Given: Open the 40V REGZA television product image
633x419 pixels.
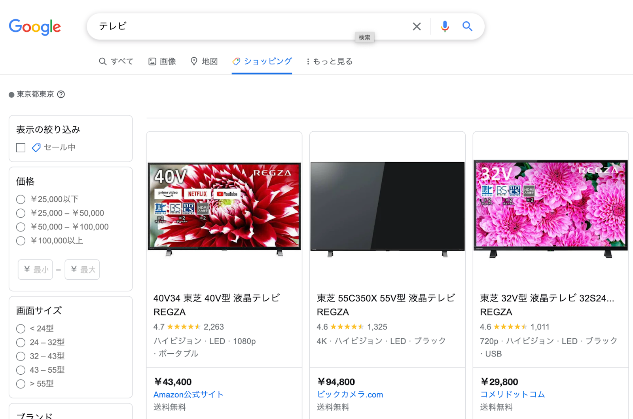Looking at the screenshot, I should [x=224, y=209].
